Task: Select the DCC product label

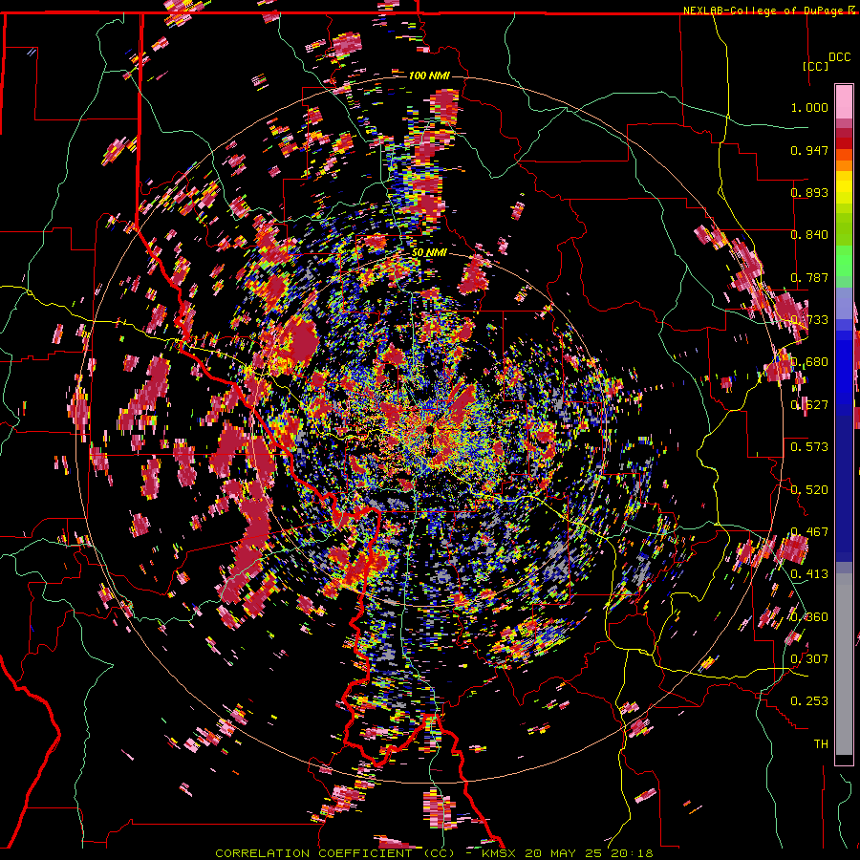Action: pos(839,57)
